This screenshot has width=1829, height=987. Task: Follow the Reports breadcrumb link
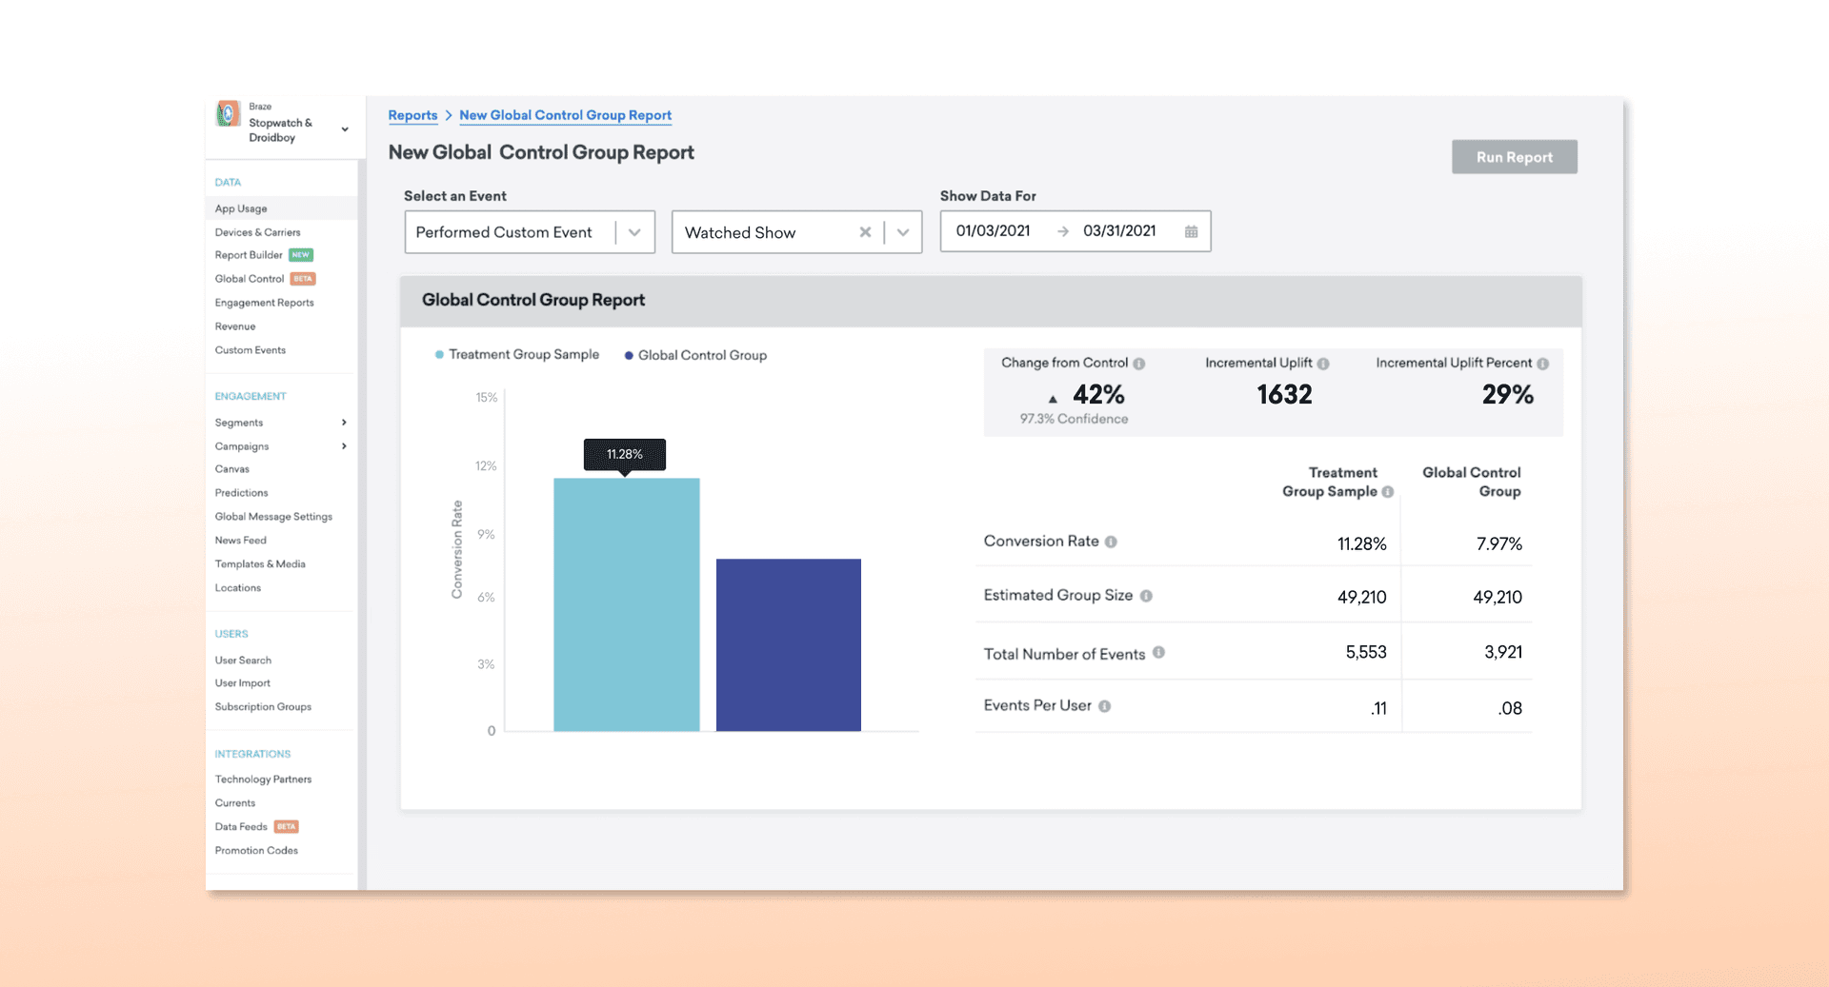(x=412, y=115)
